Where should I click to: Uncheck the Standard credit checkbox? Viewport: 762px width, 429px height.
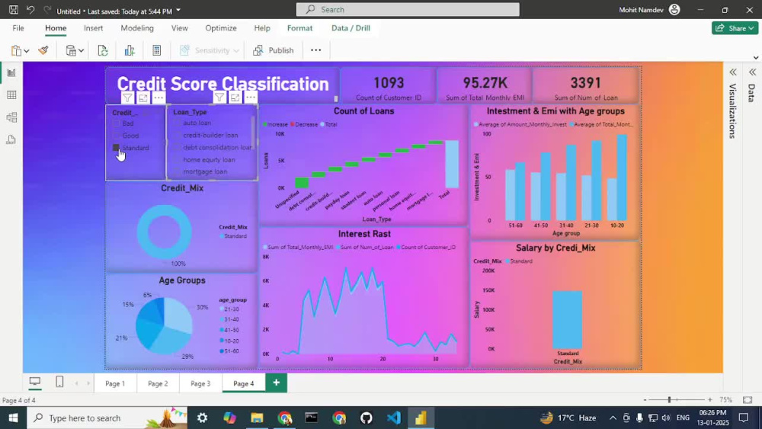point(116,148)
